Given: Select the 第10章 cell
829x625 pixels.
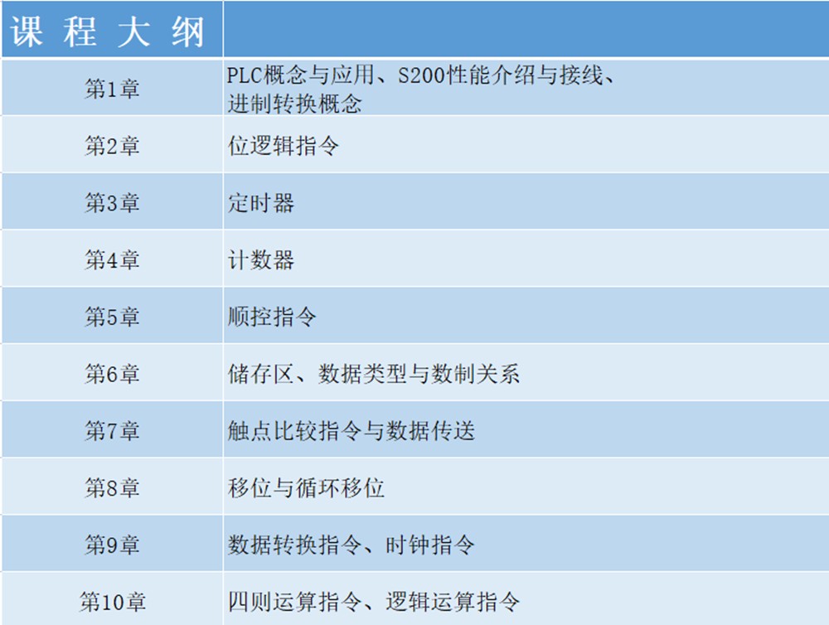Looking at the screenshot, I should point(112,600).
